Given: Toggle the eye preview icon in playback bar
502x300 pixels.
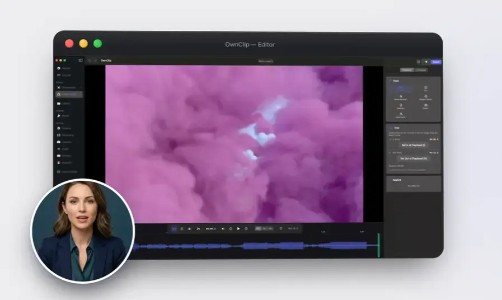Looking at the screenshot, I should coord(190,228).
